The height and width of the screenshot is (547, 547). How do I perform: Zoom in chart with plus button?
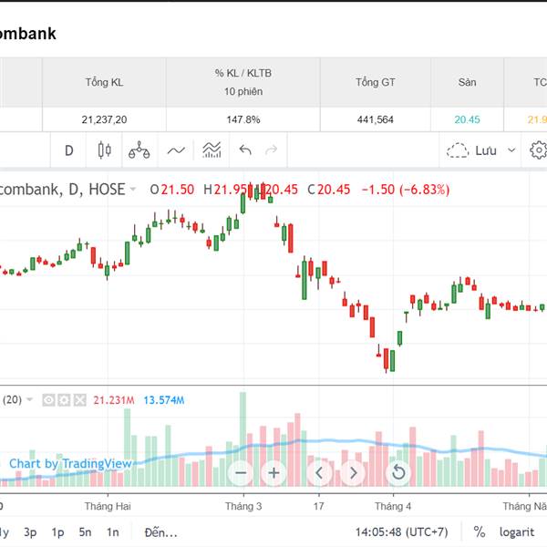click(273, 473)
